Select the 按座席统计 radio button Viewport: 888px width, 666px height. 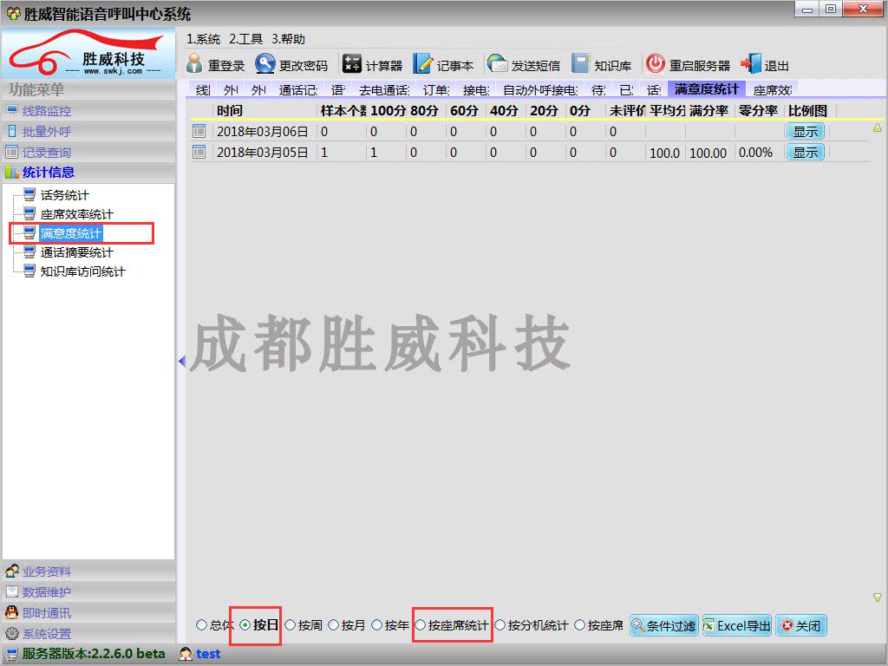[x=421, y=625]
